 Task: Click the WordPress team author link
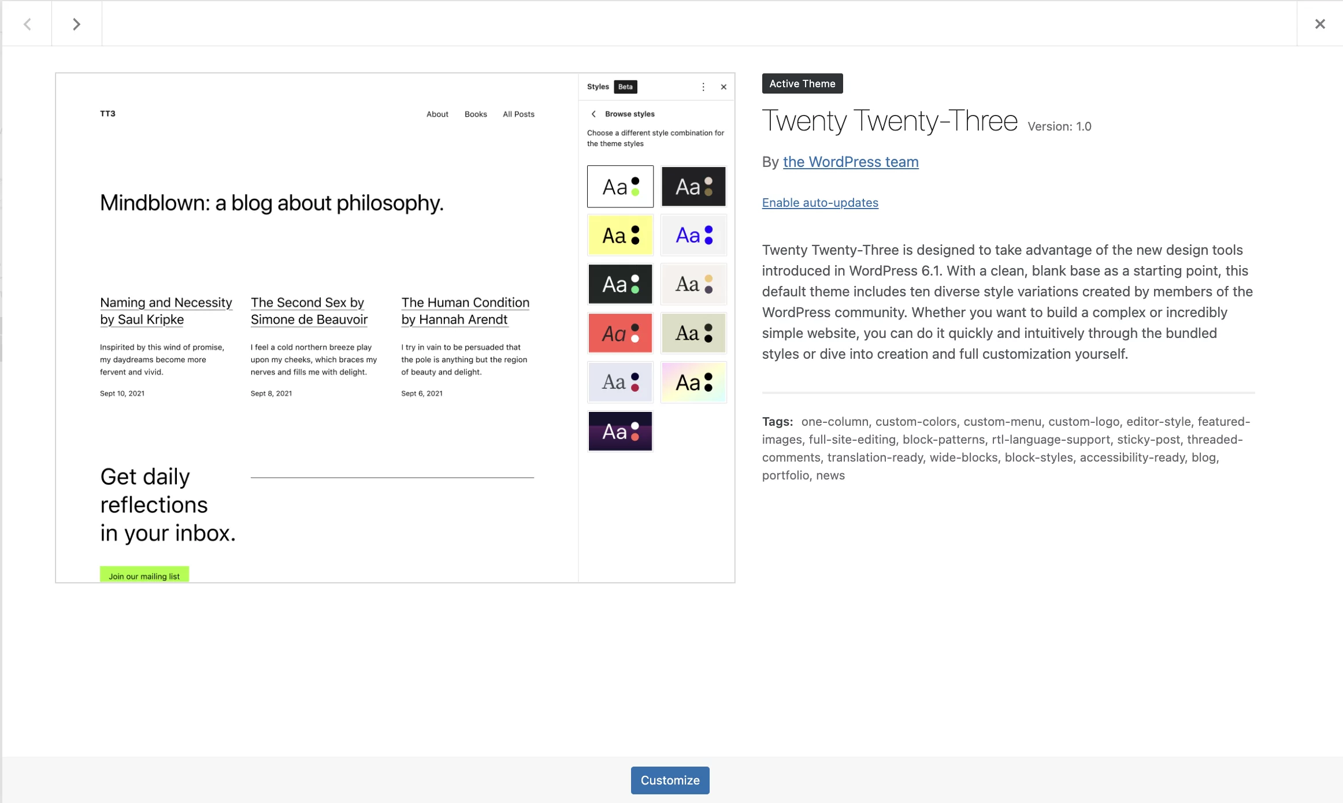pos(851,162)
